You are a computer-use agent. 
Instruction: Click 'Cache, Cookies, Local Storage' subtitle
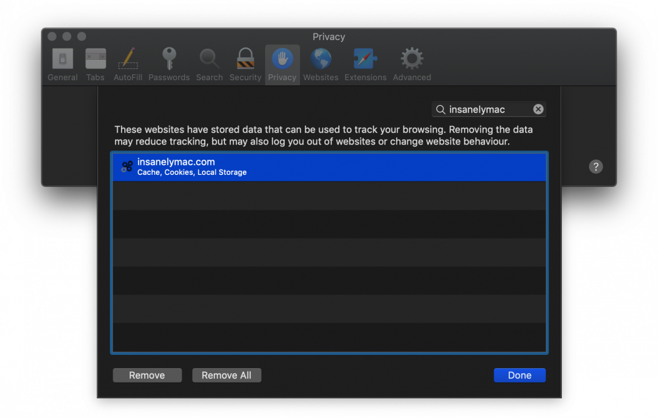click(191, 172)
